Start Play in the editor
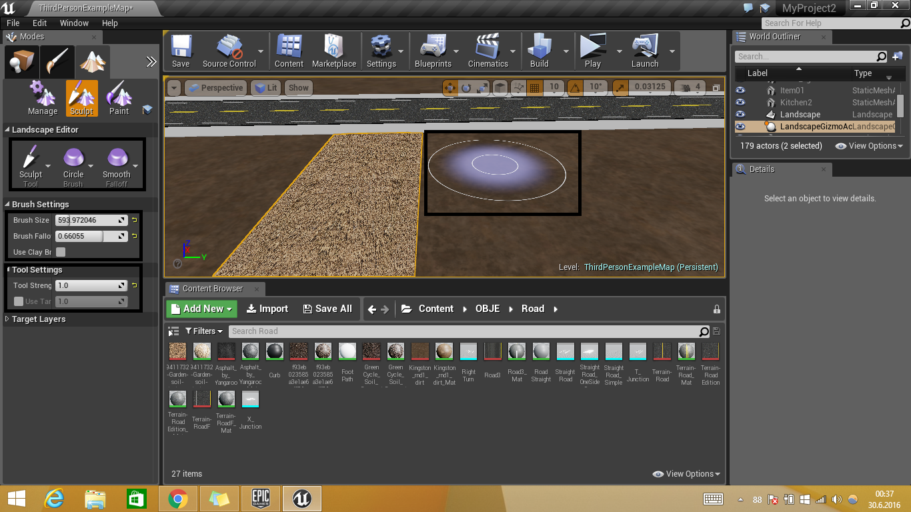 tap(592, 51)
